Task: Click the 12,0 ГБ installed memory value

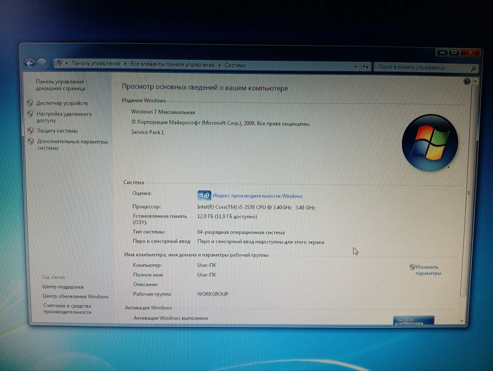Action: point(227,216)
